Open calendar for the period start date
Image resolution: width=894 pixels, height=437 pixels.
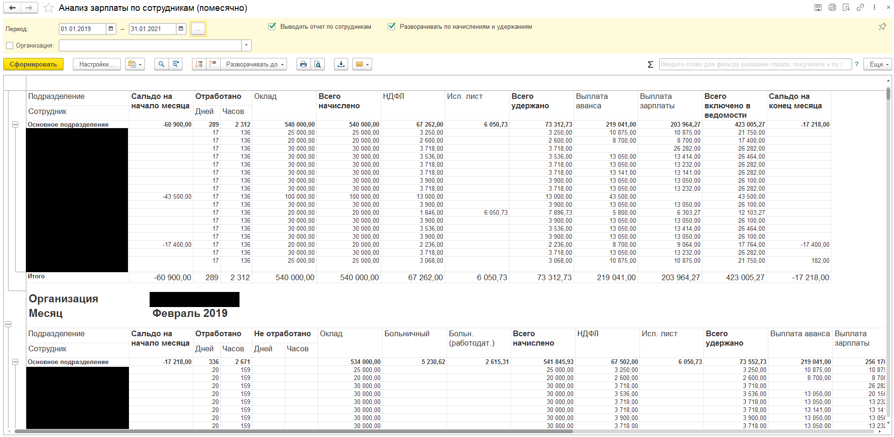pos(111,29)
